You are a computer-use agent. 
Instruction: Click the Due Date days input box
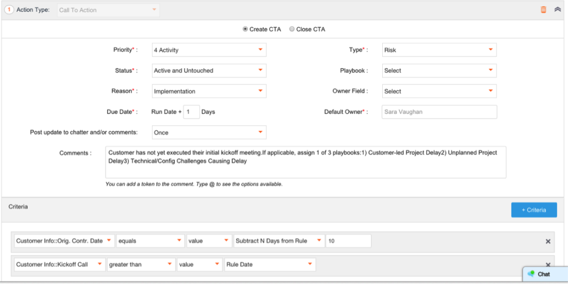tap(191, 112)
